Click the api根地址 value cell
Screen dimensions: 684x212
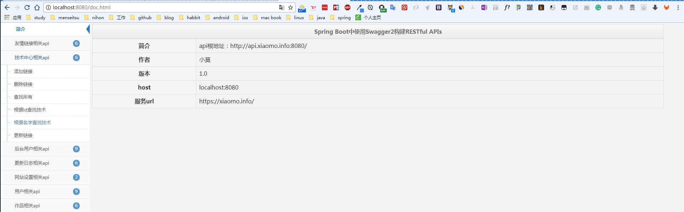coord(429,46)
